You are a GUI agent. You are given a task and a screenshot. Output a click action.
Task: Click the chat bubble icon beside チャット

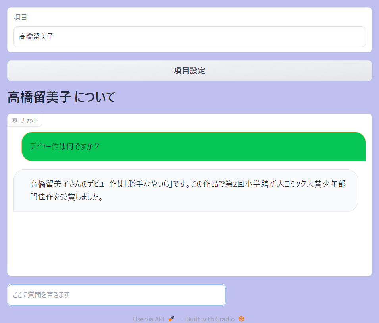pyautogui.click(x=15, y=120)
